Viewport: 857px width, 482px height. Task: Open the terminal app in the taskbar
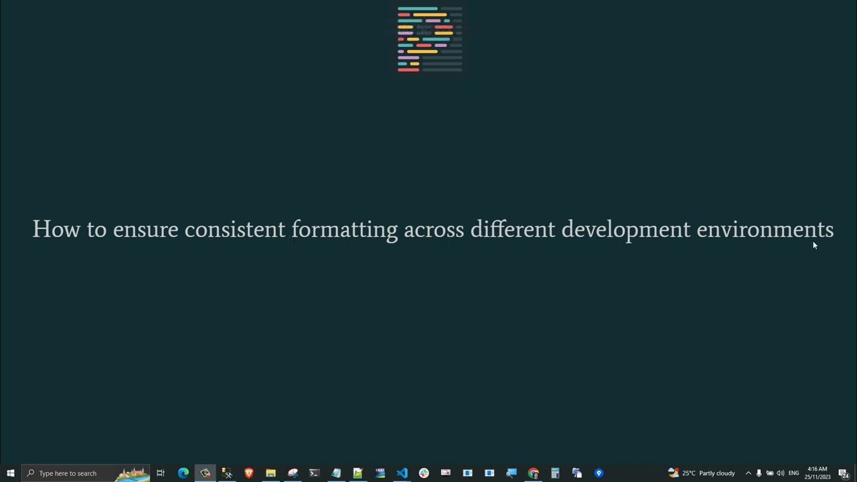click(314, 473)
